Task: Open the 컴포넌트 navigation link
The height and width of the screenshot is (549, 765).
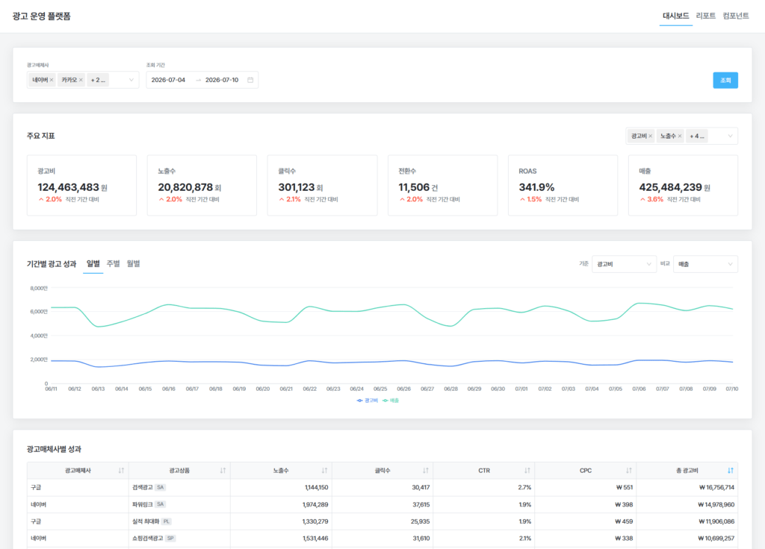Action: point(736,16)
